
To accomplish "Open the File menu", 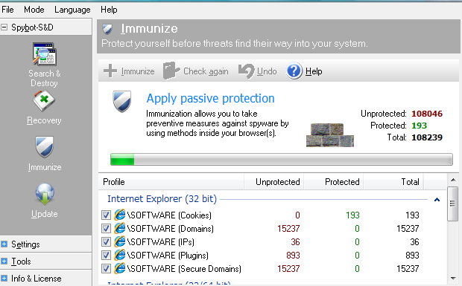I will pos(7,10).
